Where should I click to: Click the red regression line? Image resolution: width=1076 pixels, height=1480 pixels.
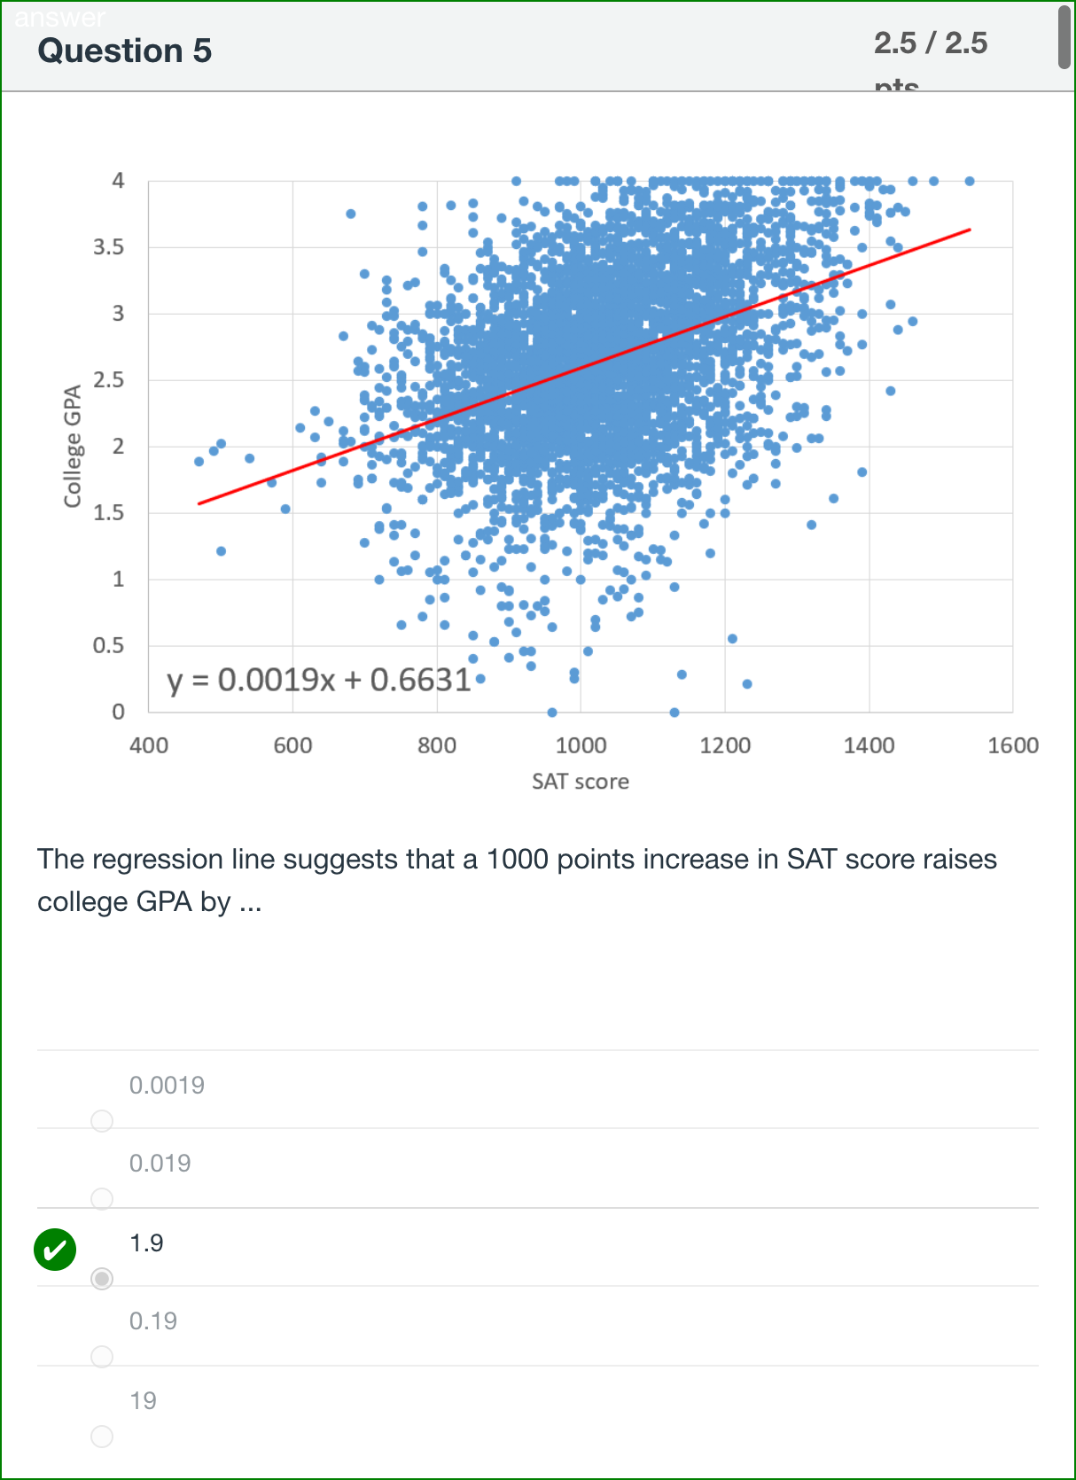[x=584, y=366]
